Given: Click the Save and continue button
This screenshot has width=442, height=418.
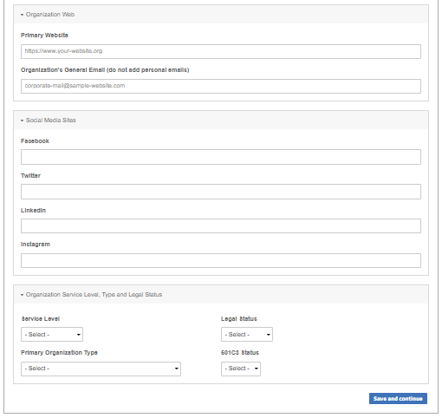Looking at the screenshot, I should click(398, 399).
